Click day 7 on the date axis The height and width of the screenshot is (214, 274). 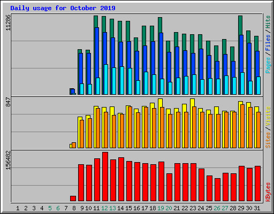click(x=66, y=208)
